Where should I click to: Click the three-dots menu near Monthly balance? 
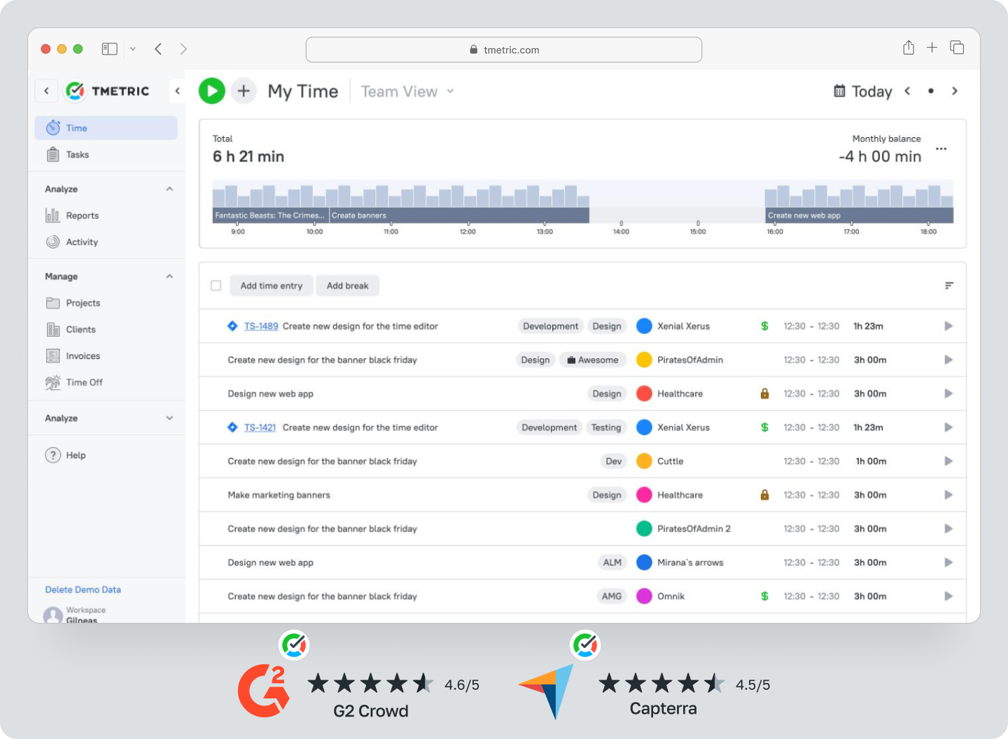click(941, 149)
